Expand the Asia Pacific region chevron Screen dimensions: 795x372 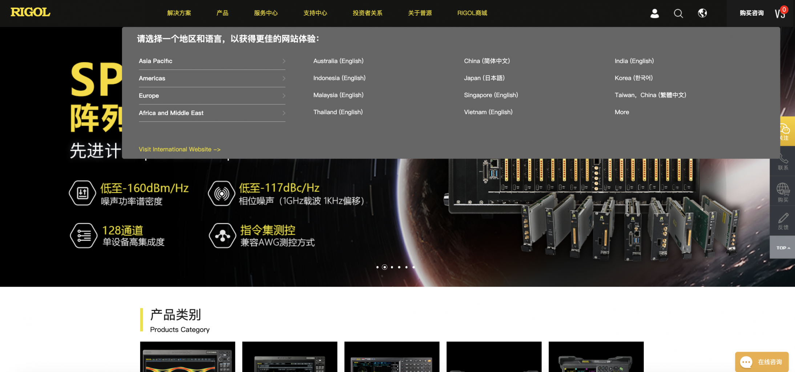(x=284, y=61)
